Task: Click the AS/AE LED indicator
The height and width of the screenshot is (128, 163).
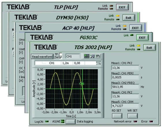Action: pos(63,121)
